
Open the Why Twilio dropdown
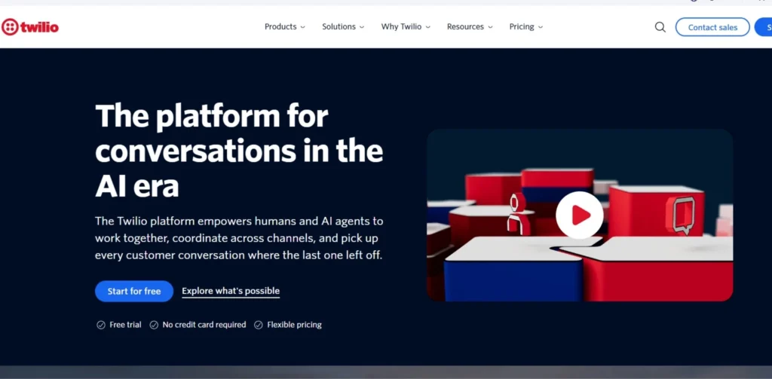tap(406, 26)
